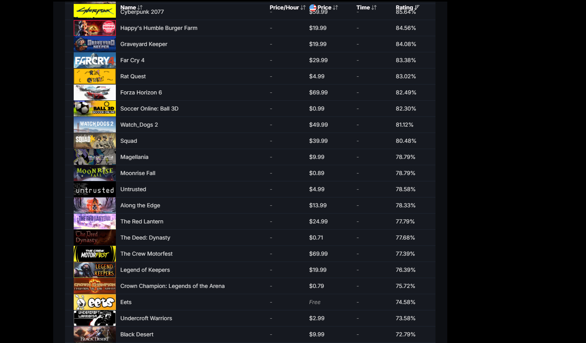Open the Far Cry 4 thumbnail
The image size is (586, 343).
[95, 60]
